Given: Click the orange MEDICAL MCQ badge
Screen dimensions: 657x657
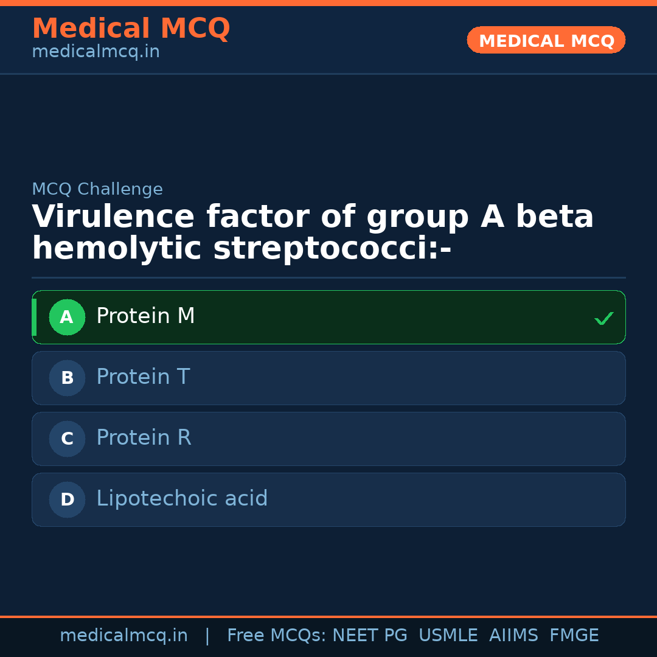Looking at the screenshot, I should (546, 40).
